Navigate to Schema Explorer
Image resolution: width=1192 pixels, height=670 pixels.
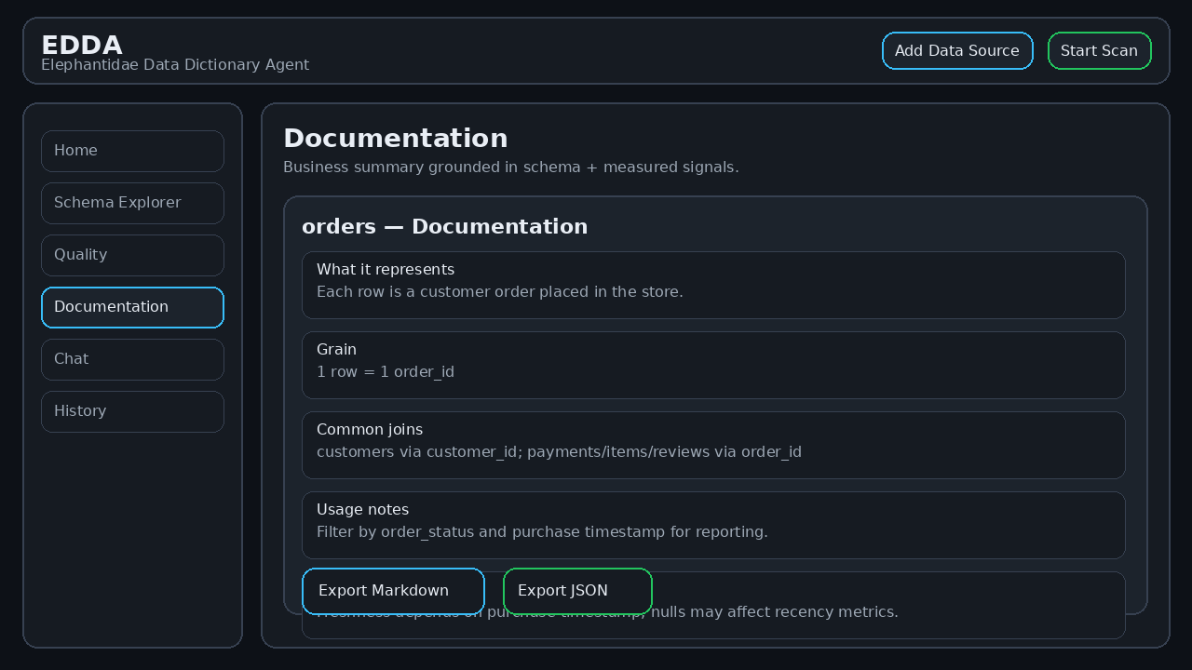pos(132,203)
